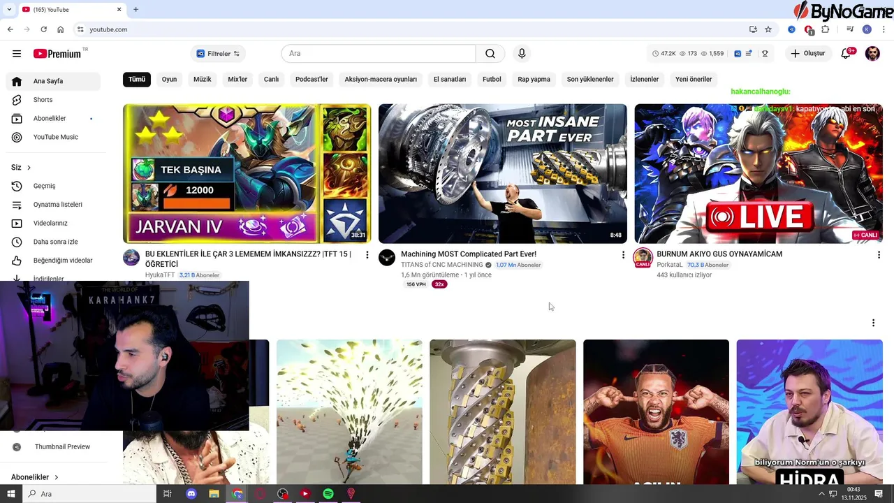894x503 pixels.
Task: Open the notifications bell
Action: 846,54
